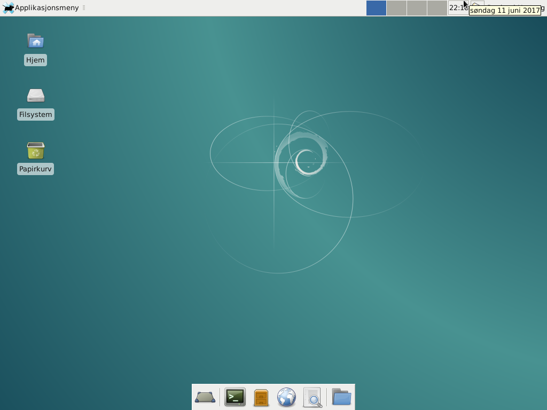Switch to the third workspace
Screen dimensions: 547x410
(x=417, y=8)
